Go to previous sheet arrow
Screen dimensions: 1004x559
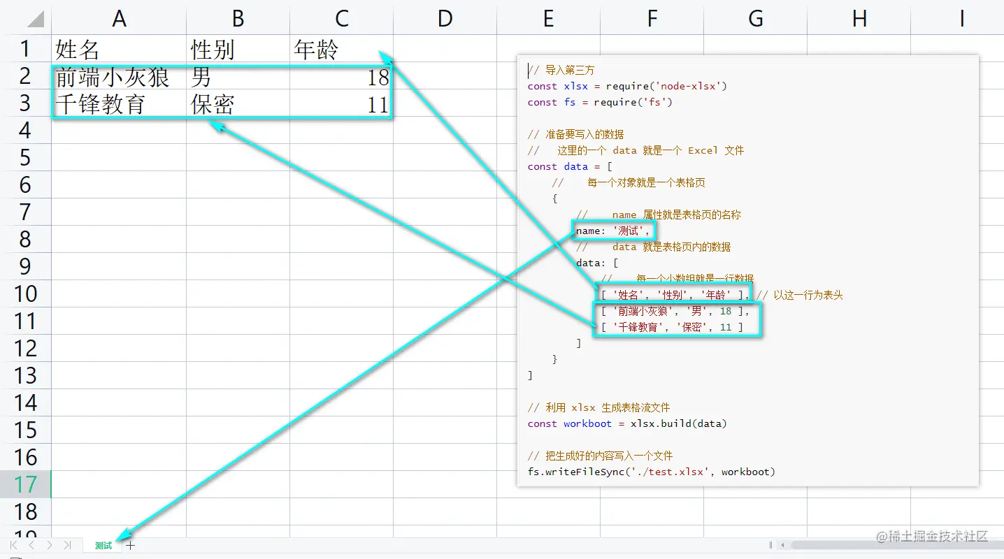[31, 545]
